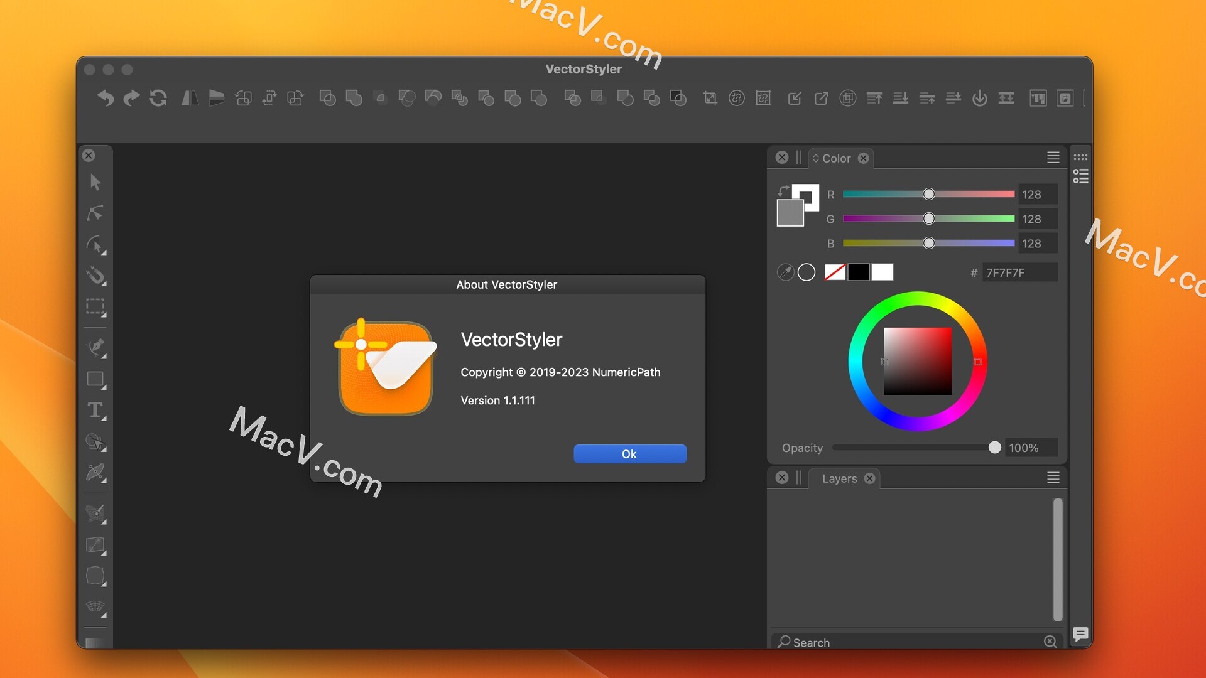This screenshot has width=1206, height=678.
Task: Click the layers search filter icon
Action: pos(1050,641)
